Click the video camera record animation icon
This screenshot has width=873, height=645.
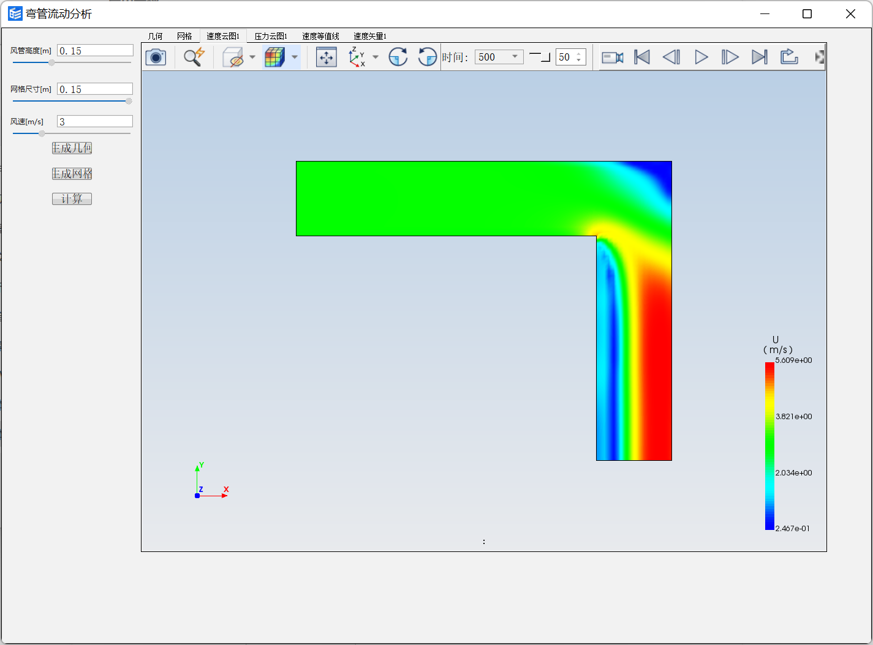click(612, 58)
